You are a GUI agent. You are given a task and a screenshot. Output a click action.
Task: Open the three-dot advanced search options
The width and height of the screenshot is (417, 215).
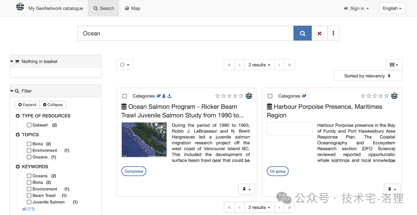(333, 33)
